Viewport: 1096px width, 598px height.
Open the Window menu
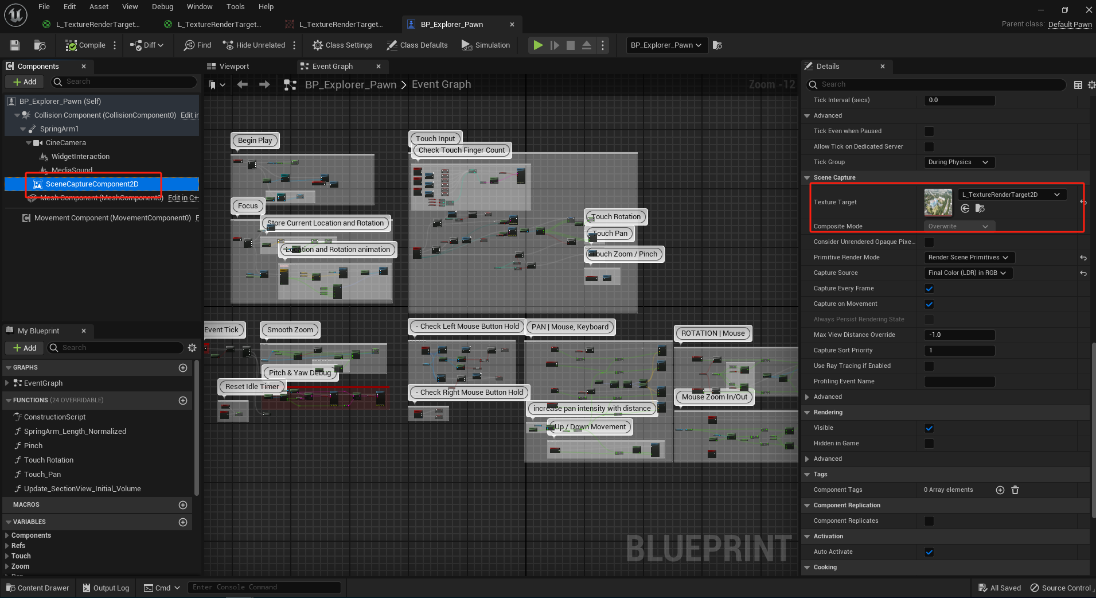200,6
